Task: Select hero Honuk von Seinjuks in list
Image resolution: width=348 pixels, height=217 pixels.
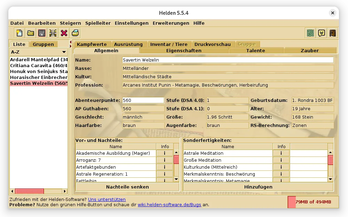Action: [39, 71]
